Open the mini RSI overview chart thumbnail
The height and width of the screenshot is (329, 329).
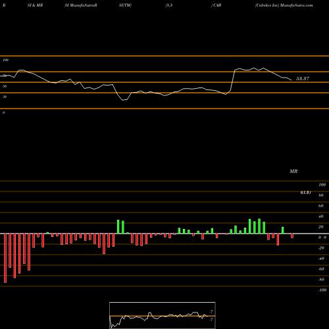[163, 315]
